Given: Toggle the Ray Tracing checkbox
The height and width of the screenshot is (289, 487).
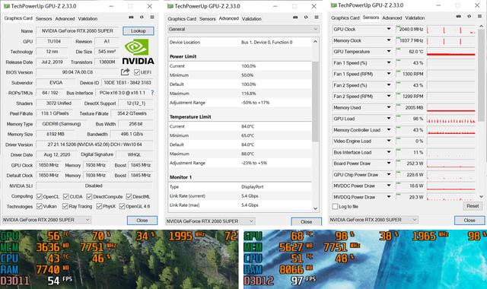Looking at the screenshot, I should (x=65, y=206).
